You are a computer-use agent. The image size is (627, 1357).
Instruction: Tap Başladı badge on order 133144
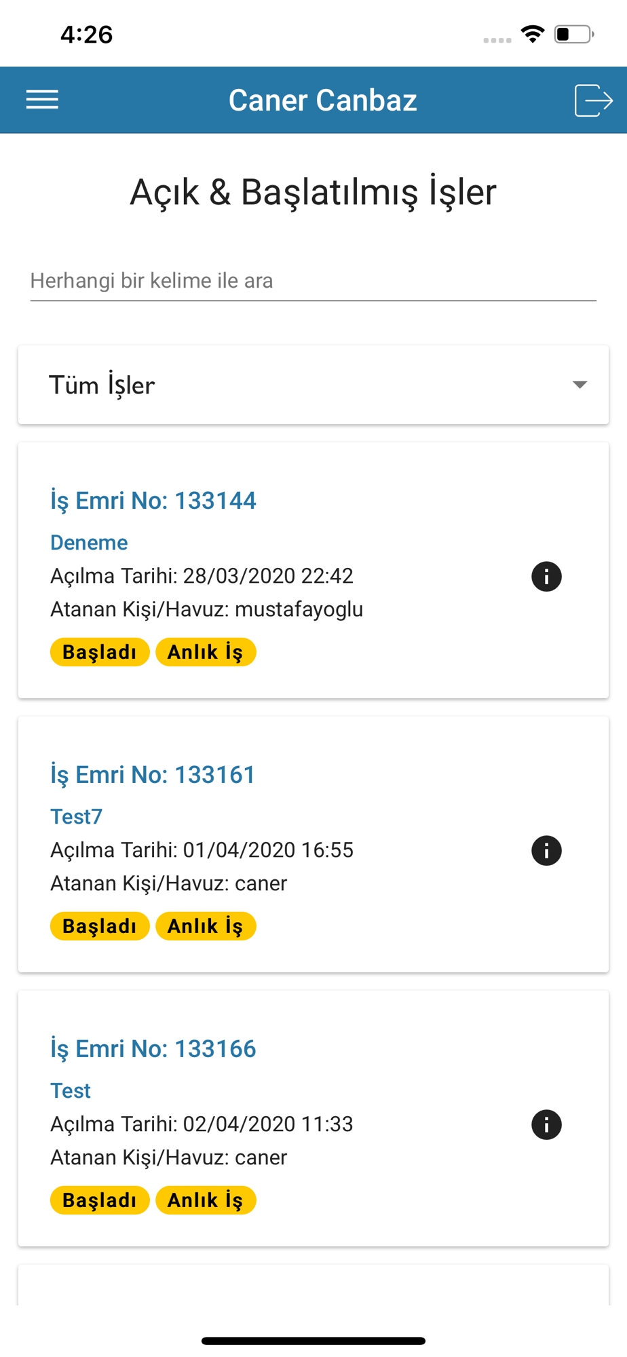tap(100, 652)
